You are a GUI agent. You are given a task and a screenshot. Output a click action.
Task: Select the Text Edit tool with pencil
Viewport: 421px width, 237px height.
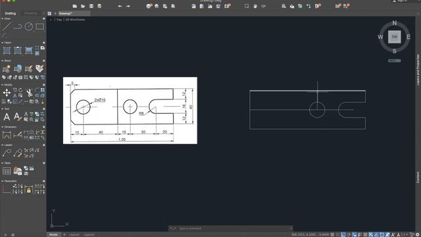pos(18,117)
